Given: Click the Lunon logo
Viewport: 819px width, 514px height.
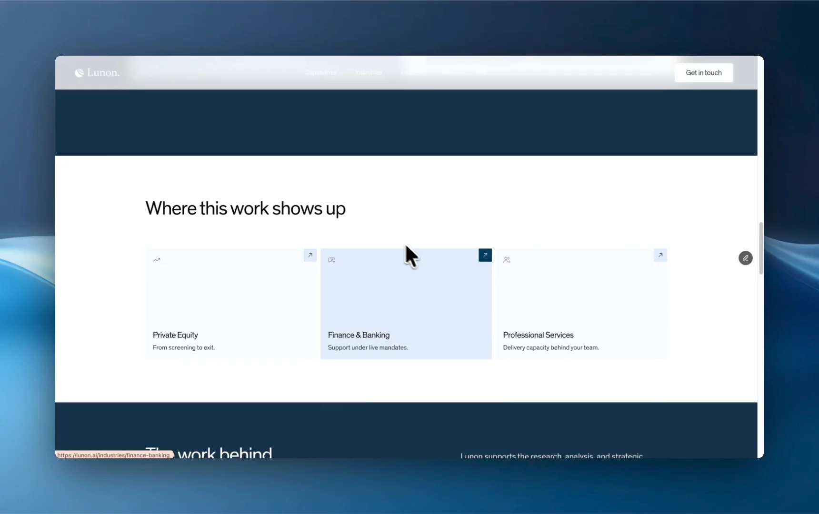Looking at the screenshot, I should 97,73.
